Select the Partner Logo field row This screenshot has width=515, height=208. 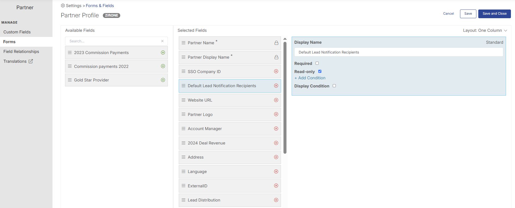230,114
